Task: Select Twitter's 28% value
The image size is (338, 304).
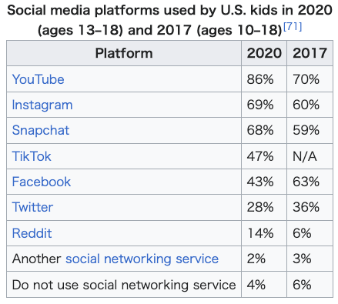Action: pyautogui.click(x=260, y=207)
